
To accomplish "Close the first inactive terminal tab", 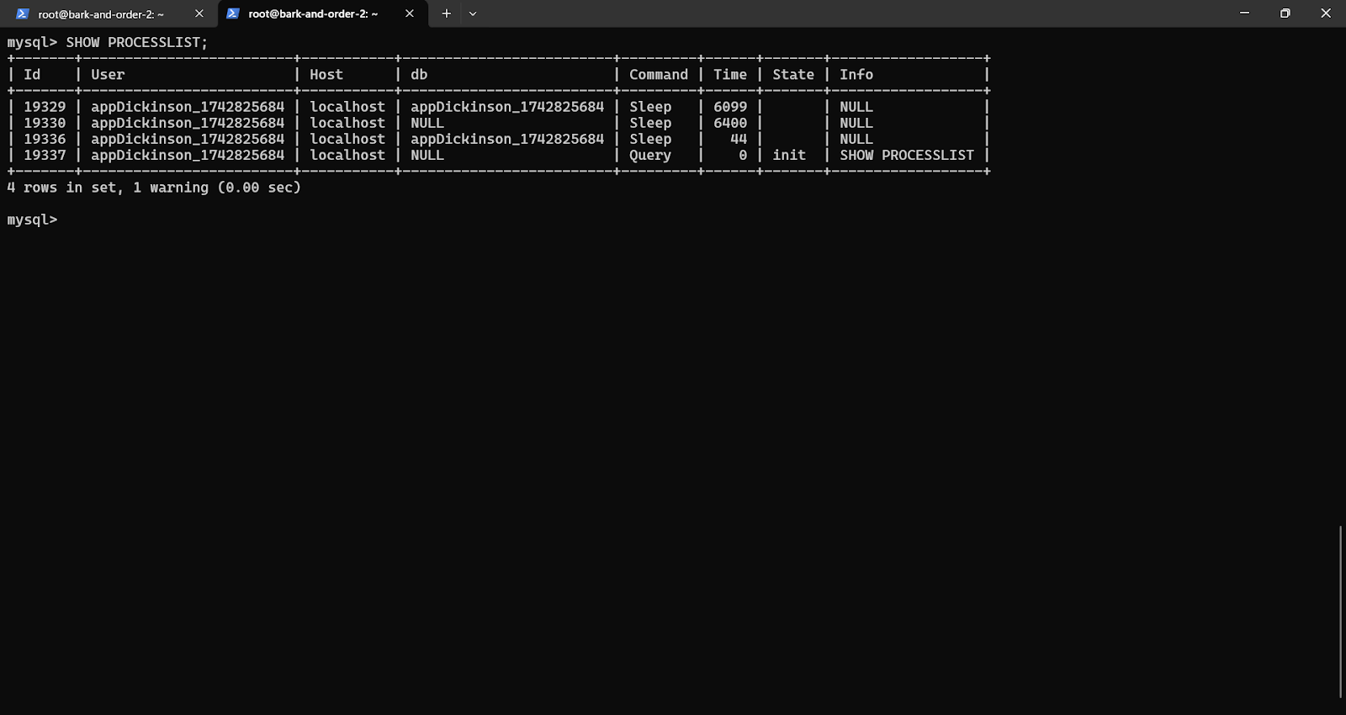I will [x=199, y=14].
